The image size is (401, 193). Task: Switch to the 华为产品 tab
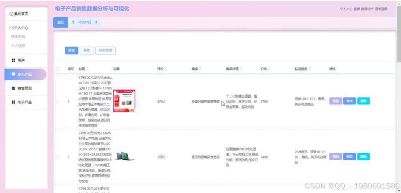coord(85,22)
